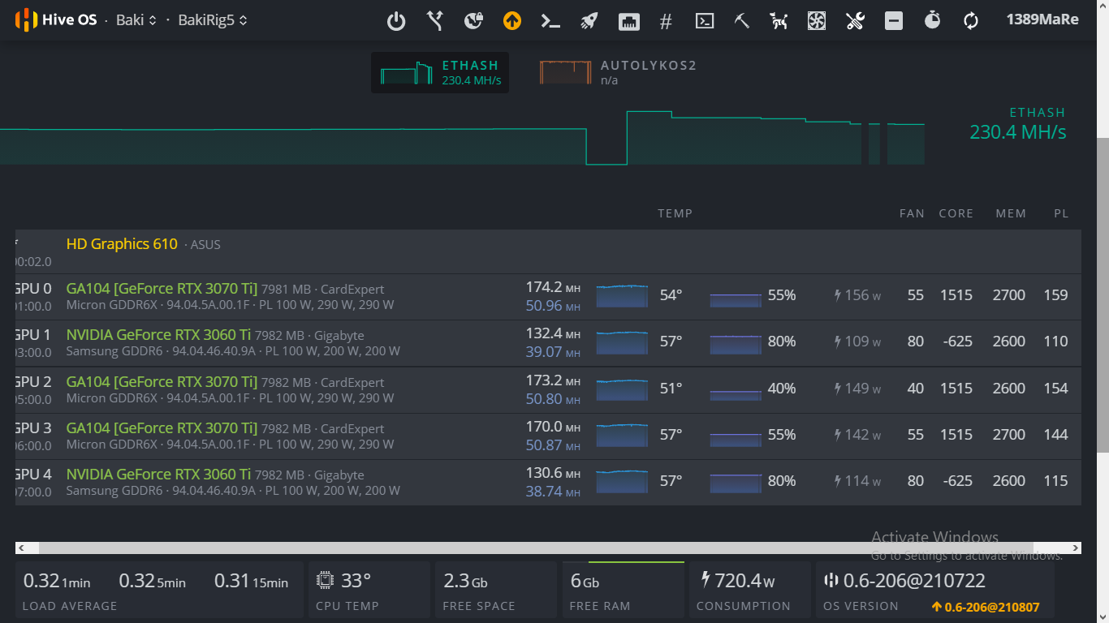Open the Baki farm dropdown

(x=136, y=19)
